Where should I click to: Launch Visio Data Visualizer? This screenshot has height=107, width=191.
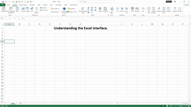[x=64, y=10]
